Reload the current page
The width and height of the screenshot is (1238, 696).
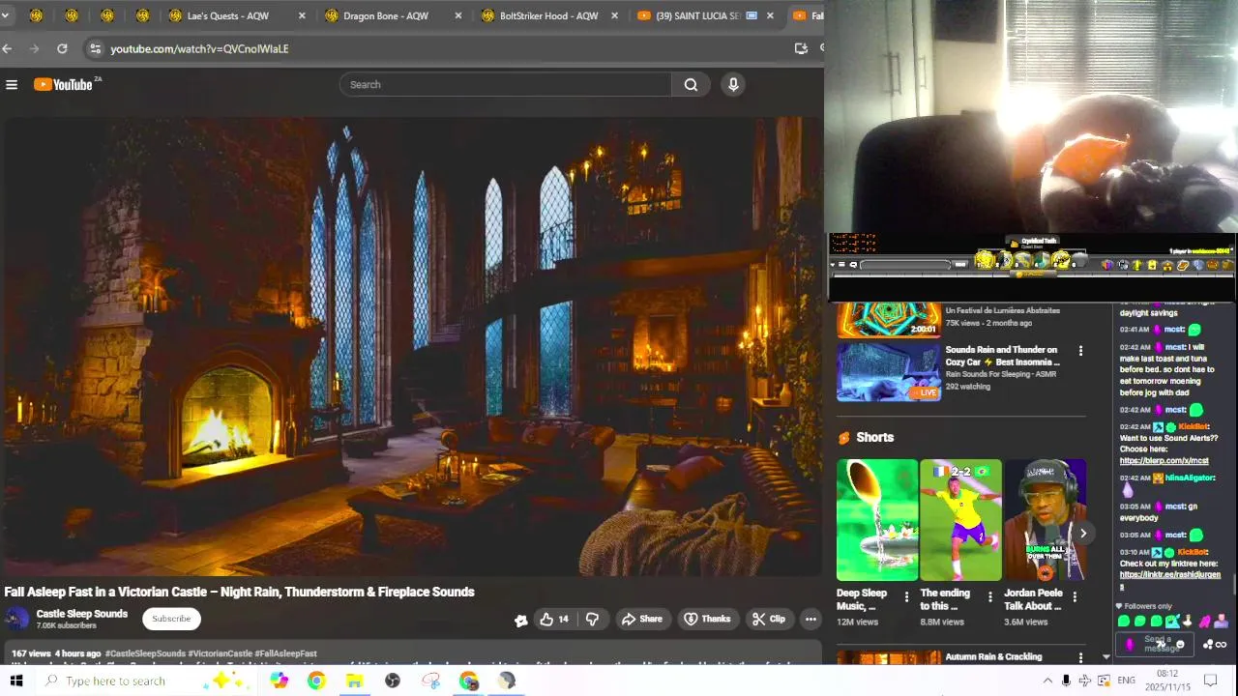click(x=62, y=48)
